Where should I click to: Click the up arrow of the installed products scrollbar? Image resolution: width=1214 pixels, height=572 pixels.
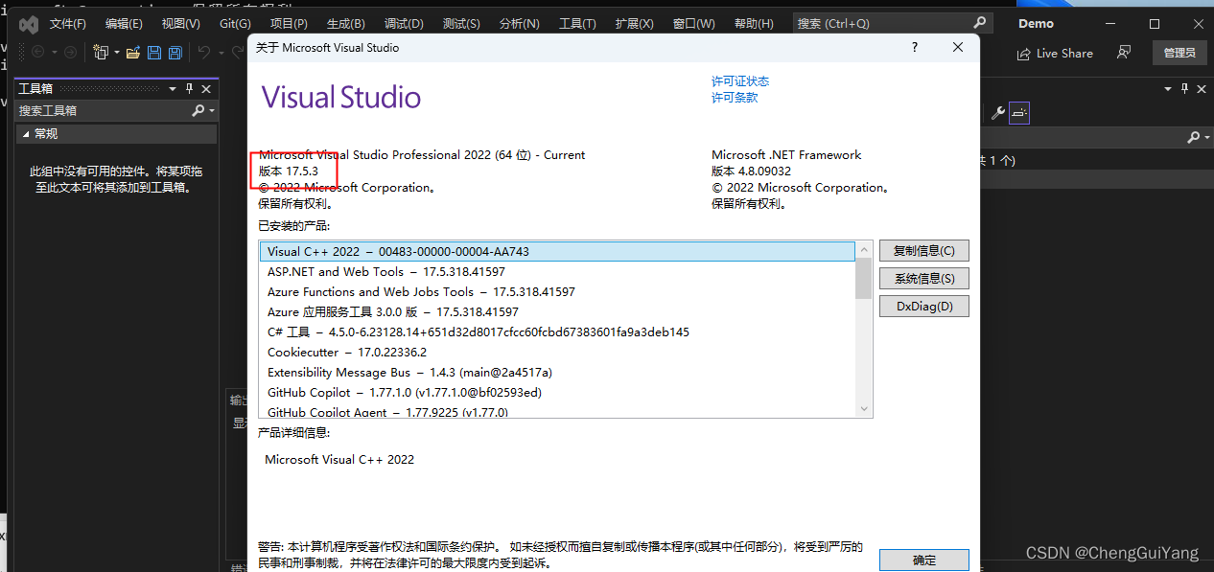tap(864, 250)
